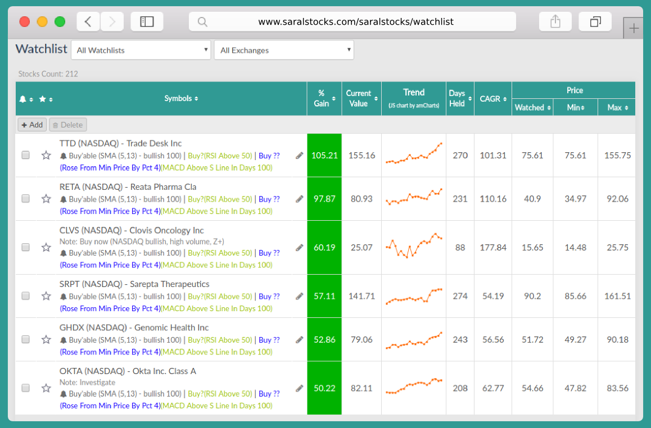Click Buy'able SMA bullish text for OKTA
The height and width of the screenshot is (428, 651).
click(125, 394)
